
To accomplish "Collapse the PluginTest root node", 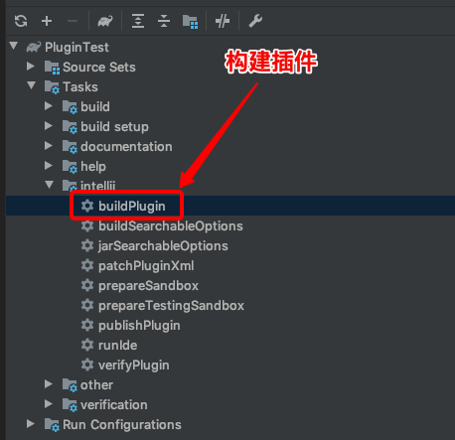I will tap(14, 46).
